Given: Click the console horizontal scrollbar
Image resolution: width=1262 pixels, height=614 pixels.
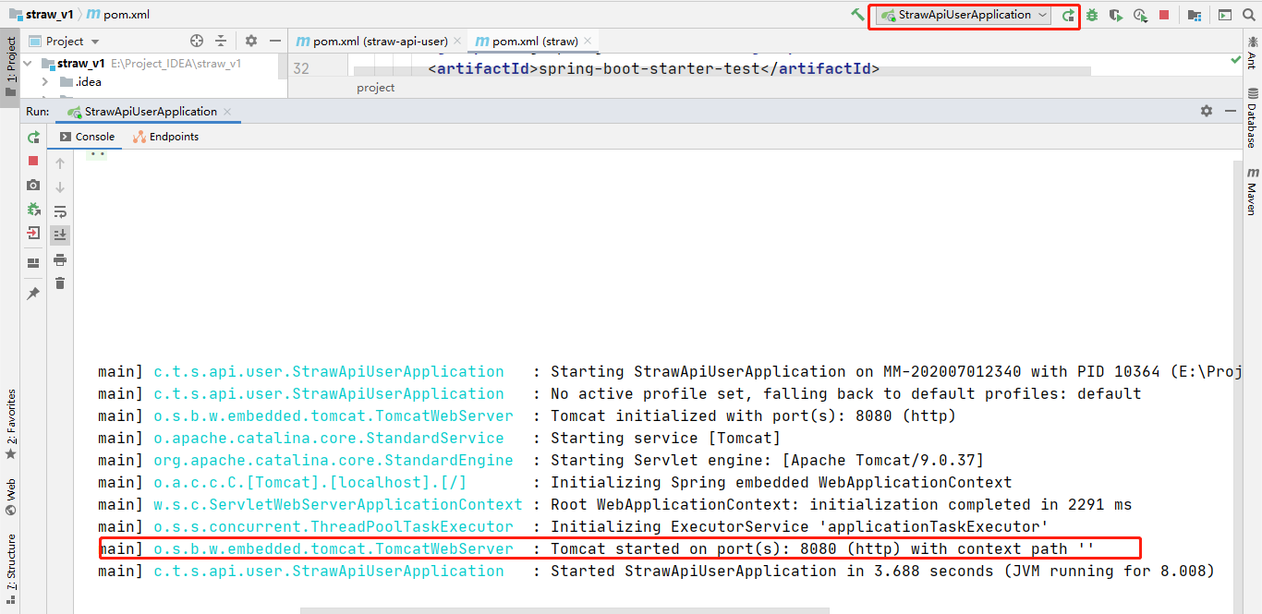Looking at the screenshot, I should 564,610.
